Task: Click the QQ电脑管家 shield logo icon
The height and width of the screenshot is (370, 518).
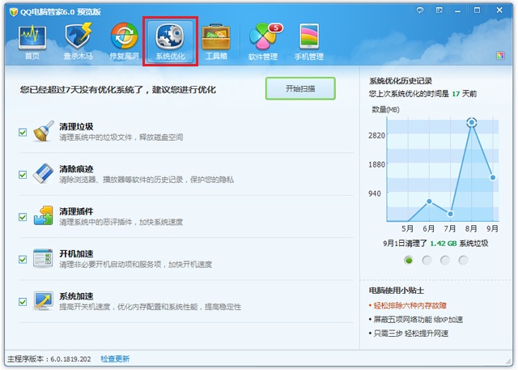Action: click(14, 12)
